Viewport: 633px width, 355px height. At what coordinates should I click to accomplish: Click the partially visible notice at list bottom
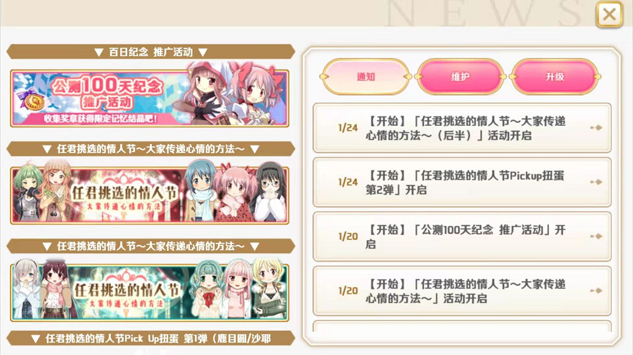tap(462, 326)
